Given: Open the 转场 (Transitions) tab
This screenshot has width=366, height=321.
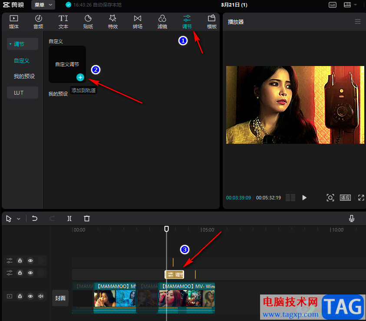Looking at the screenshot, I should 138,22.
